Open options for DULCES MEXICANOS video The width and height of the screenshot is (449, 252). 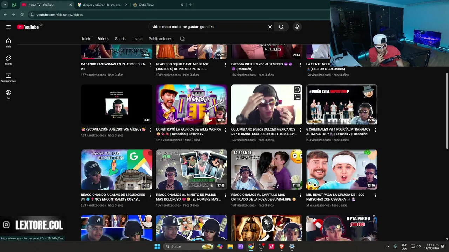[300, 130]
